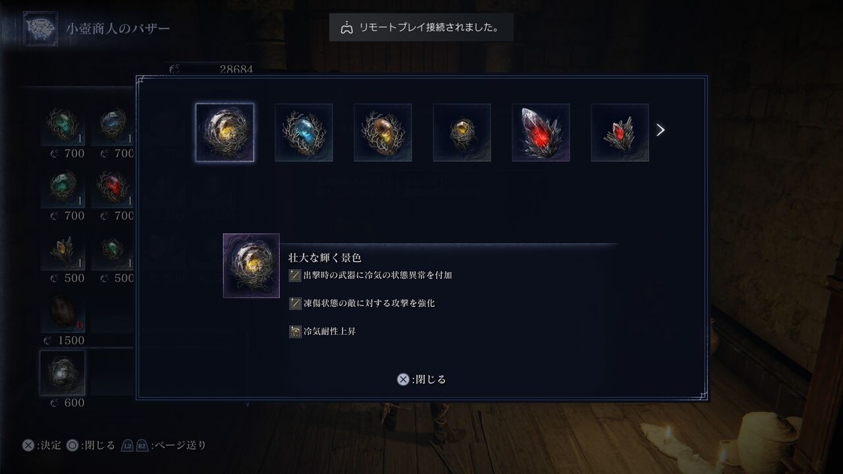Image resolution: width=843 pixels, height=474 pixels.
Task: Show next relics with right chevron arrow
Action: [x=661, y=130]
